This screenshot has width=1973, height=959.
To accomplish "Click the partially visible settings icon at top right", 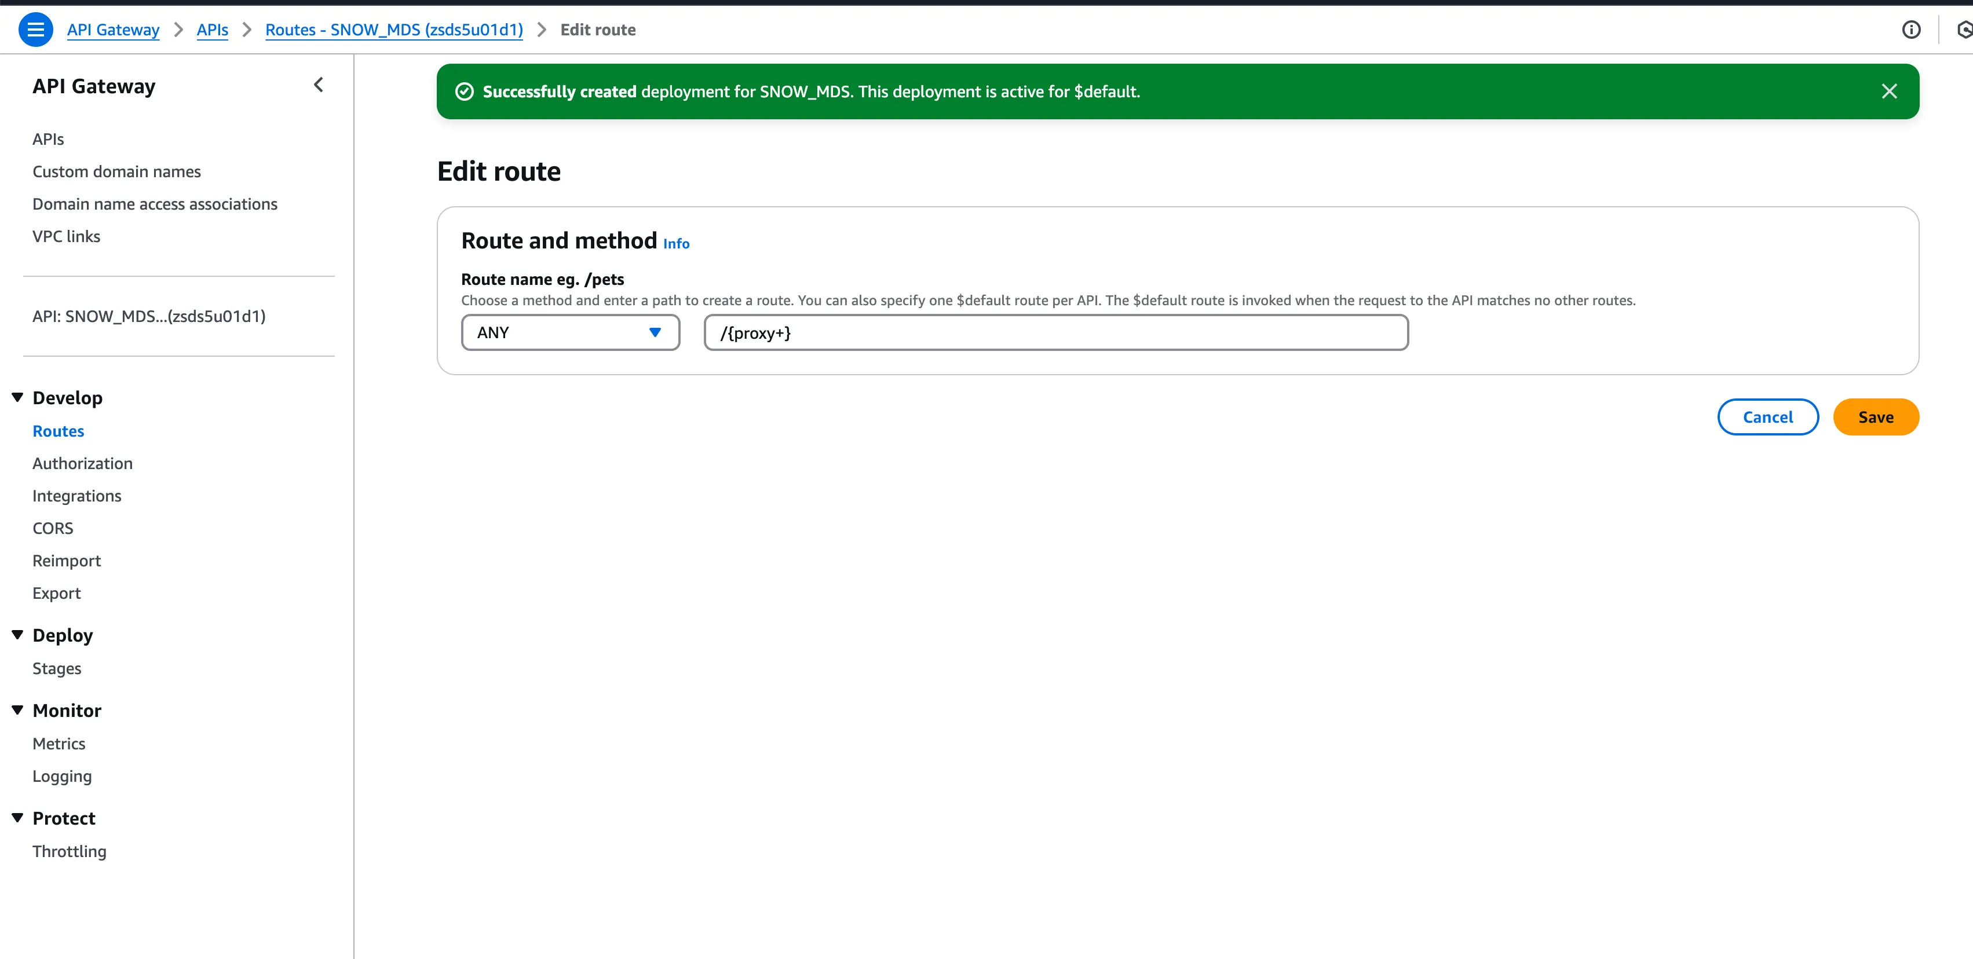I will click(1964, 30).
